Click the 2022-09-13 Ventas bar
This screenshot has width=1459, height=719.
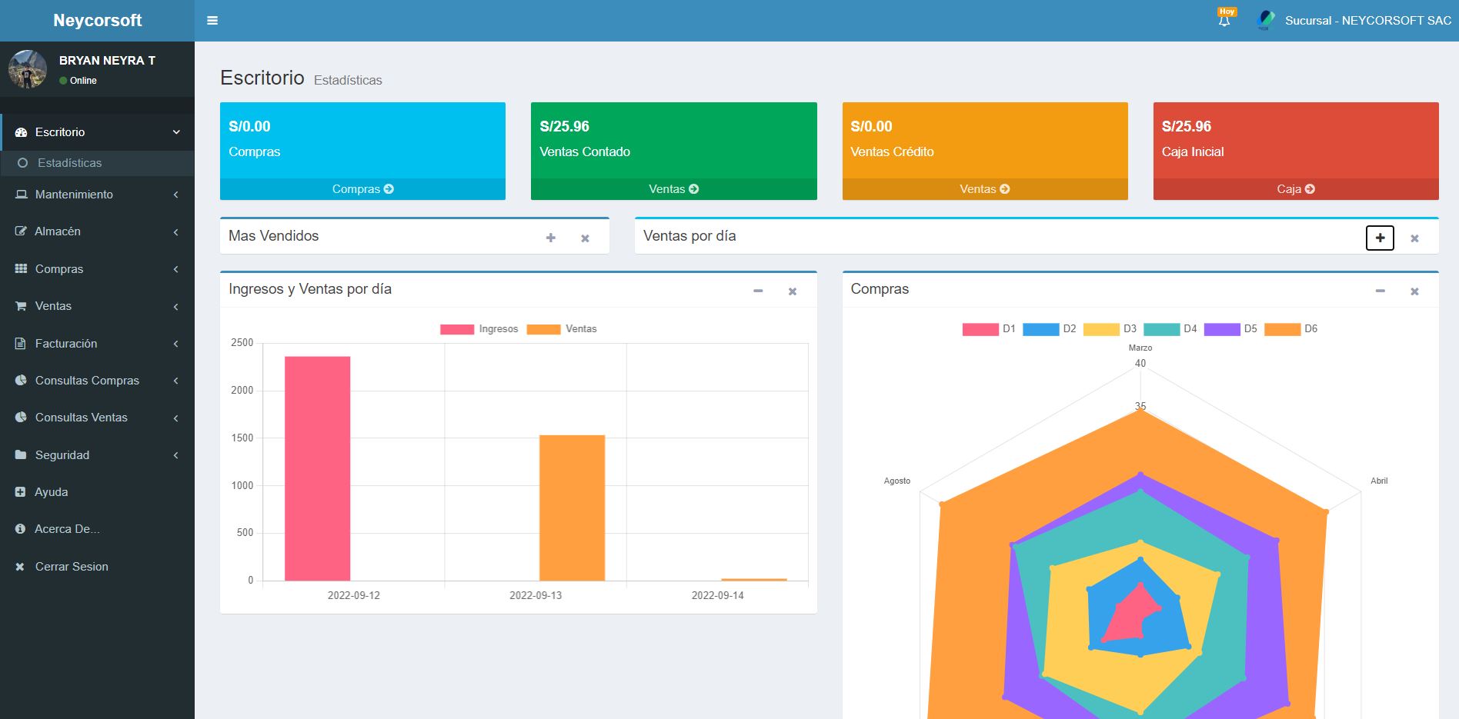tap(572, 508)
